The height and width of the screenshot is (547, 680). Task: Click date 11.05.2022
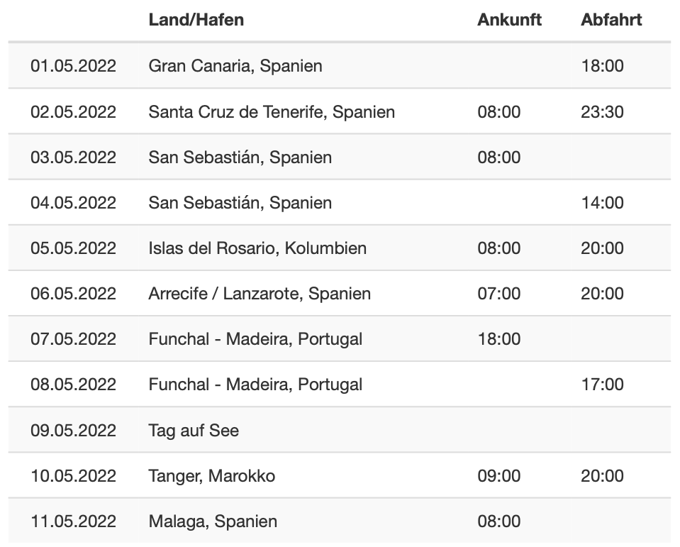[x=73, y=521]
